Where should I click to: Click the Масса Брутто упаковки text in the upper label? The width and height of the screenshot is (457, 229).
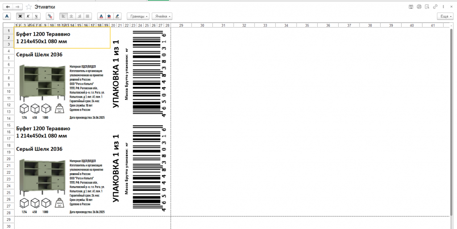tap(126, 73)
